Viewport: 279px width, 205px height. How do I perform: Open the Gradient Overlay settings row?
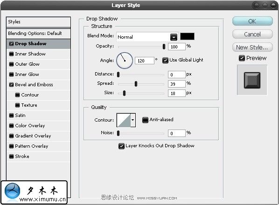coord(38,136)
